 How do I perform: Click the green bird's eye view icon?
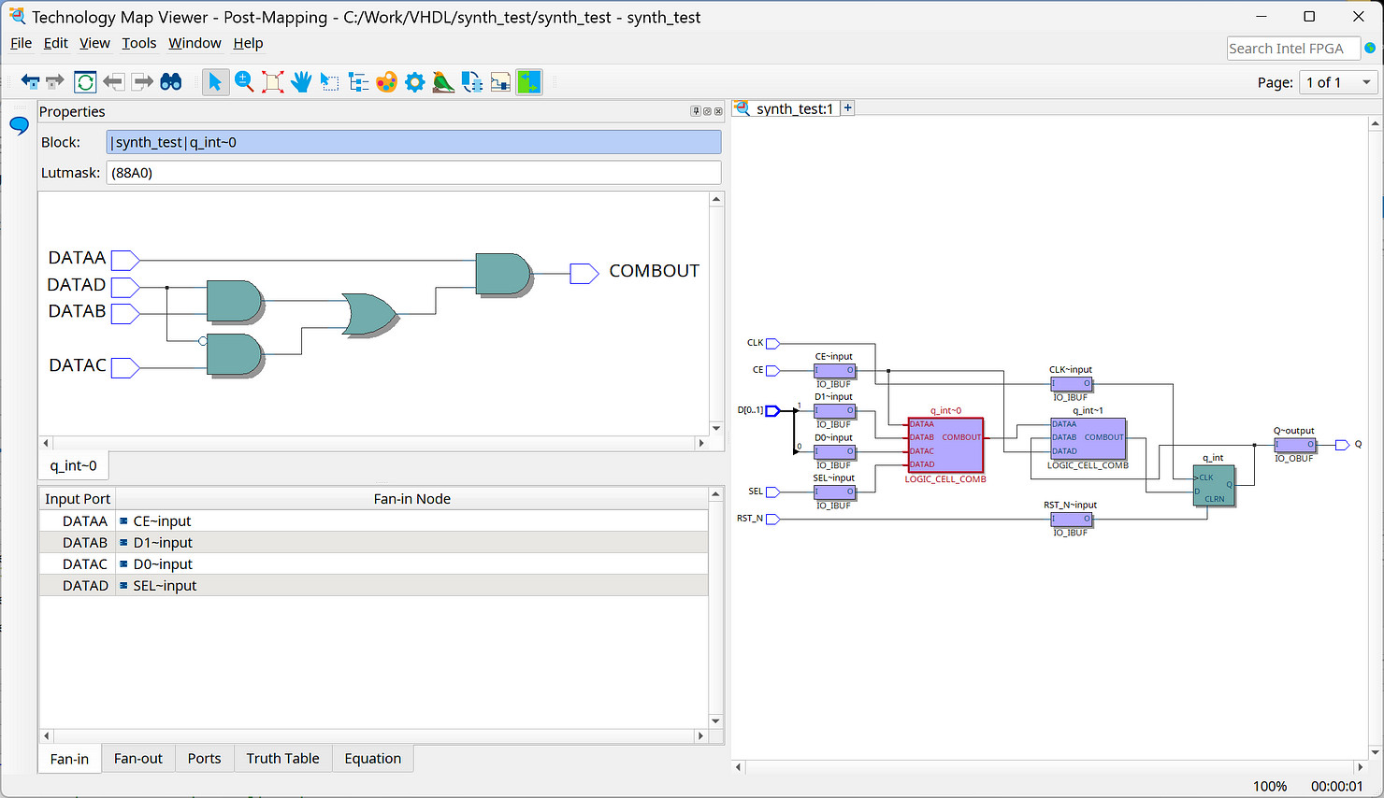pos(443,82)
